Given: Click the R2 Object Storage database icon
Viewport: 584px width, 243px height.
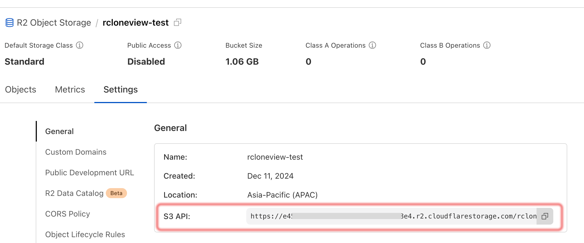Looking at the screenshot, I should pos(9,23).
